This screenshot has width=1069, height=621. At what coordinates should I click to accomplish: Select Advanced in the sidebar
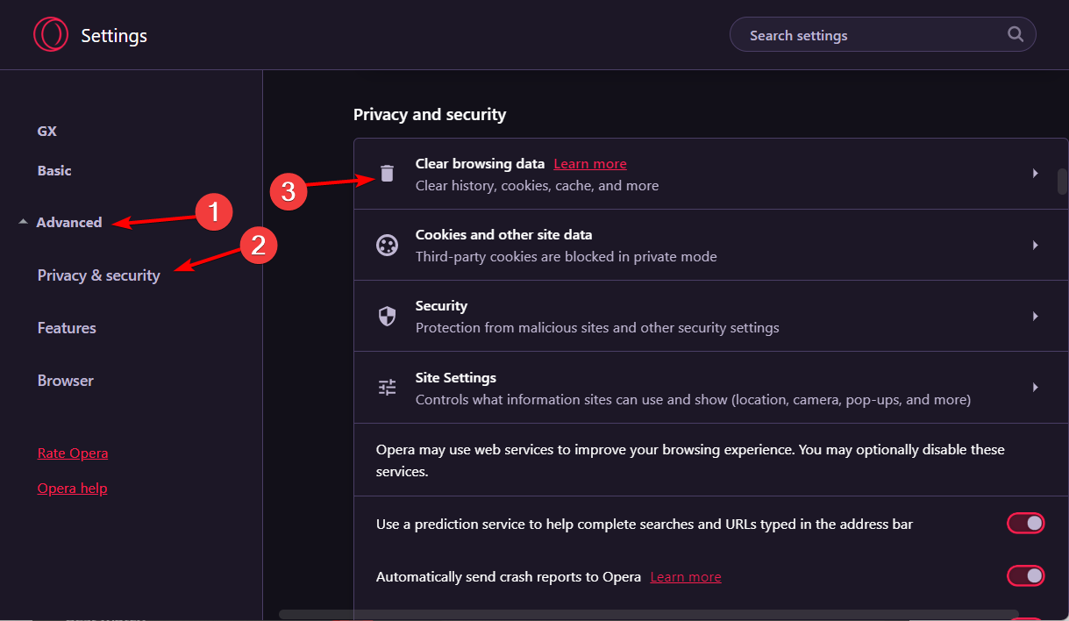(69, 223)
